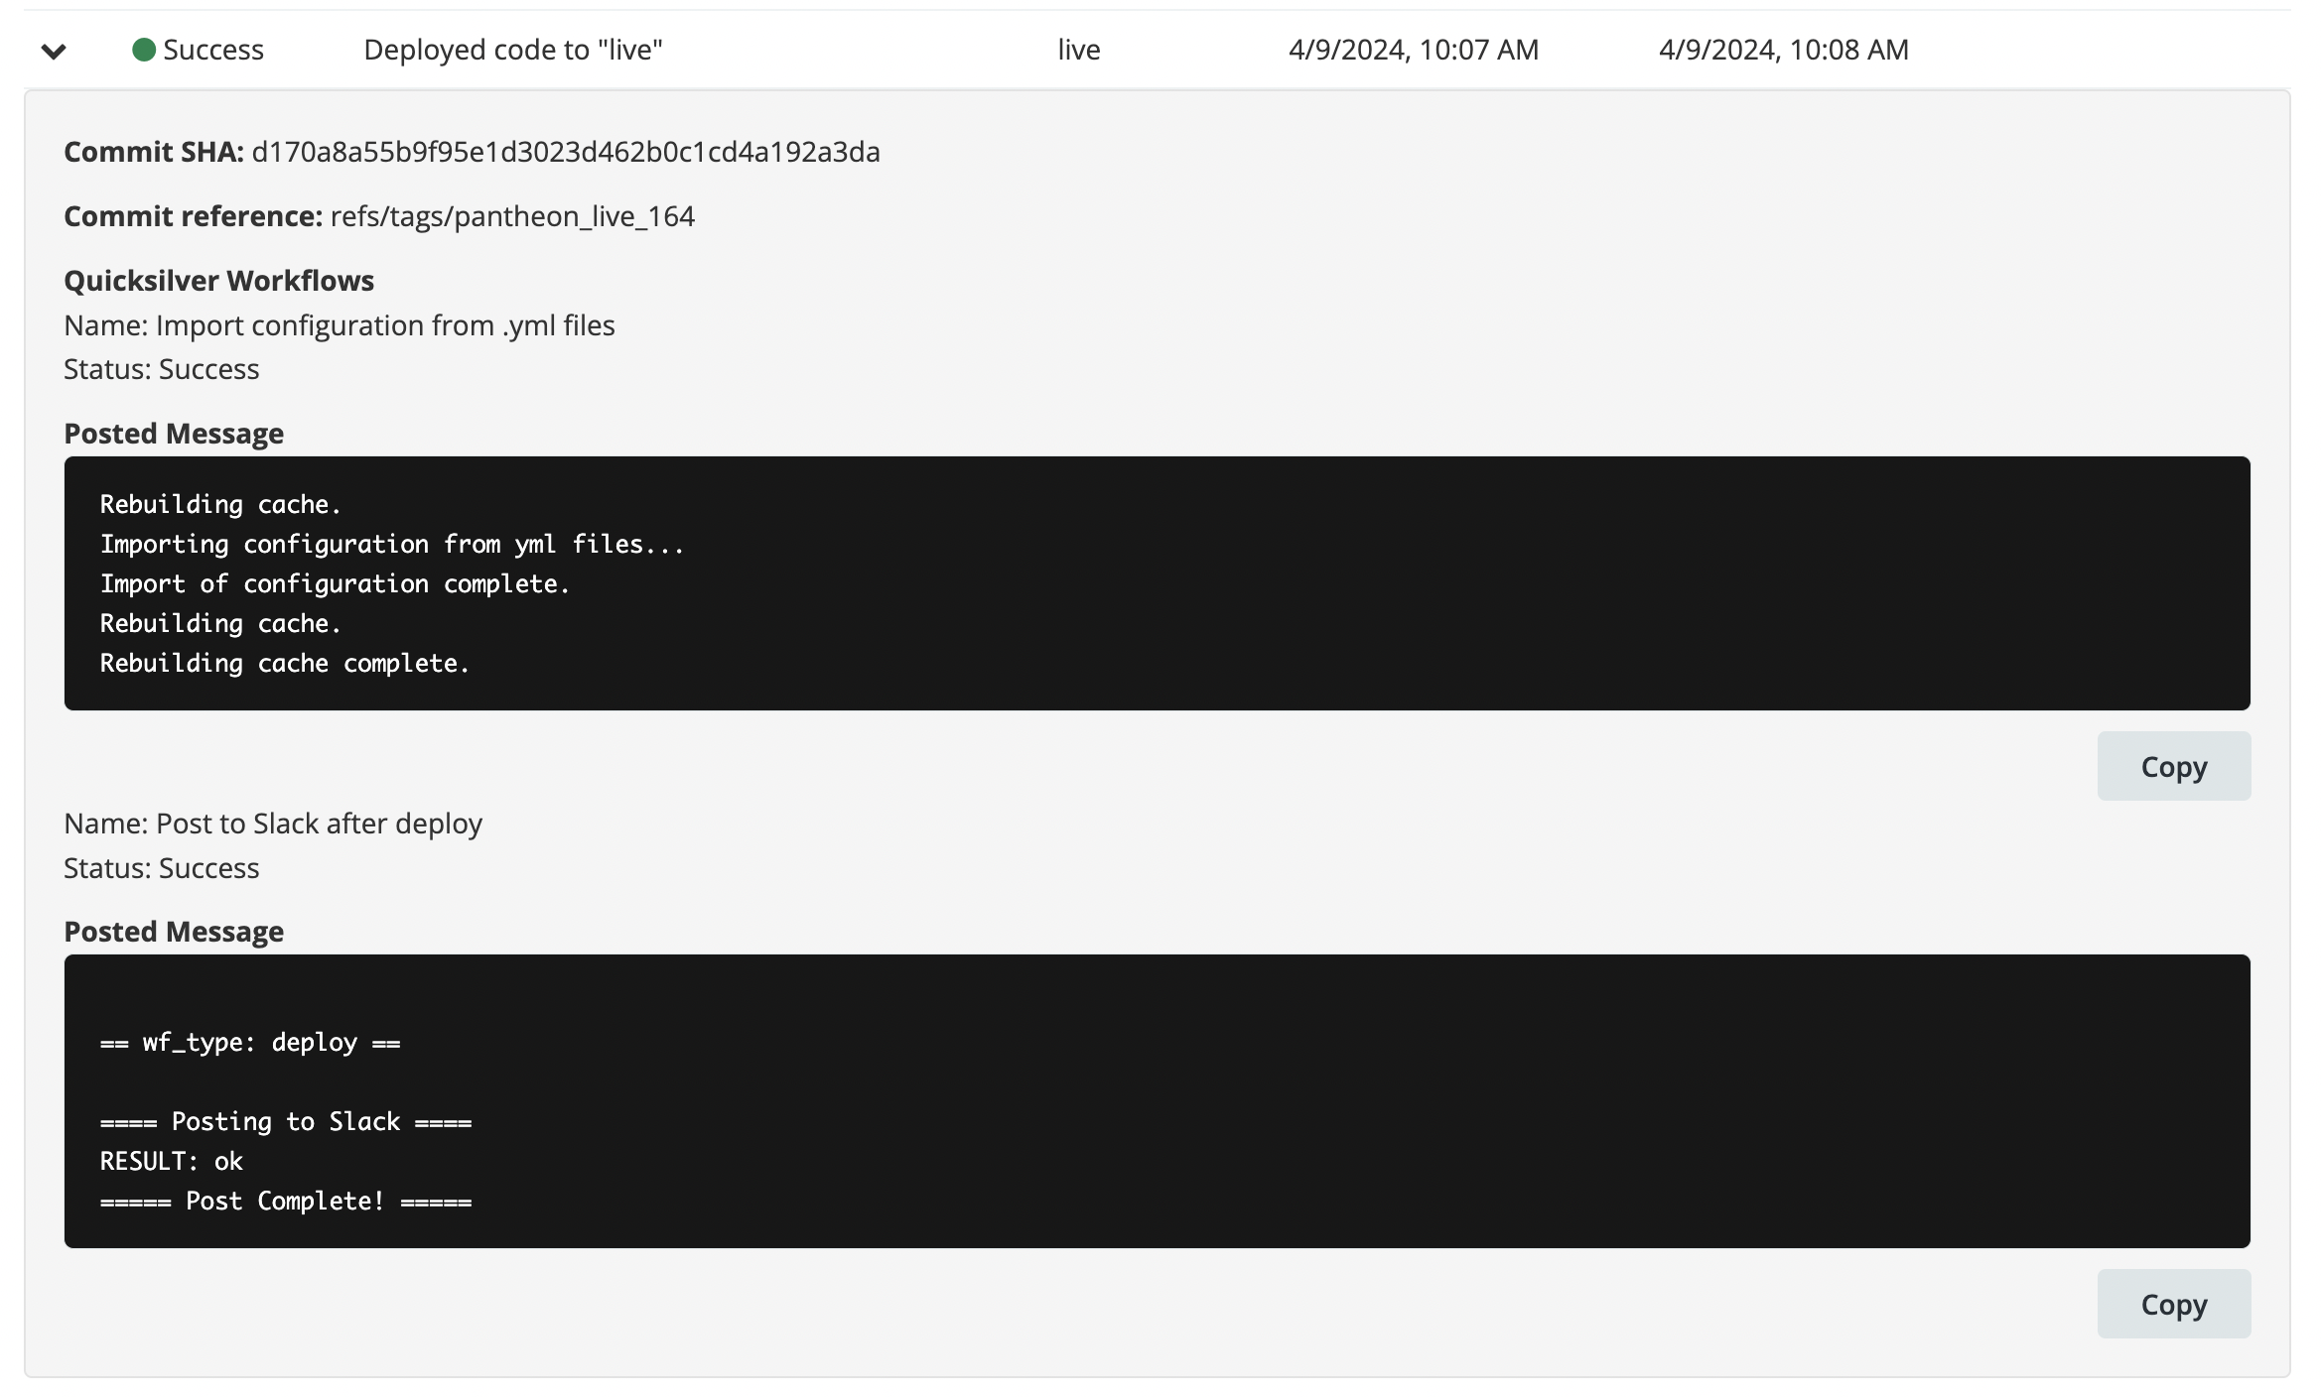The width and height of the screenshot is (2321, 1397).
Task: Select the 'Deployed code to "live"' workflow text
Action: coord(512,50)
